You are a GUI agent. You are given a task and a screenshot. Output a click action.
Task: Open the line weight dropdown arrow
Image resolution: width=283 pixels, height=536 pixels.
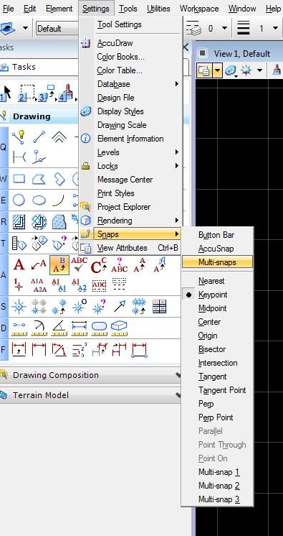tap(275, 28)
